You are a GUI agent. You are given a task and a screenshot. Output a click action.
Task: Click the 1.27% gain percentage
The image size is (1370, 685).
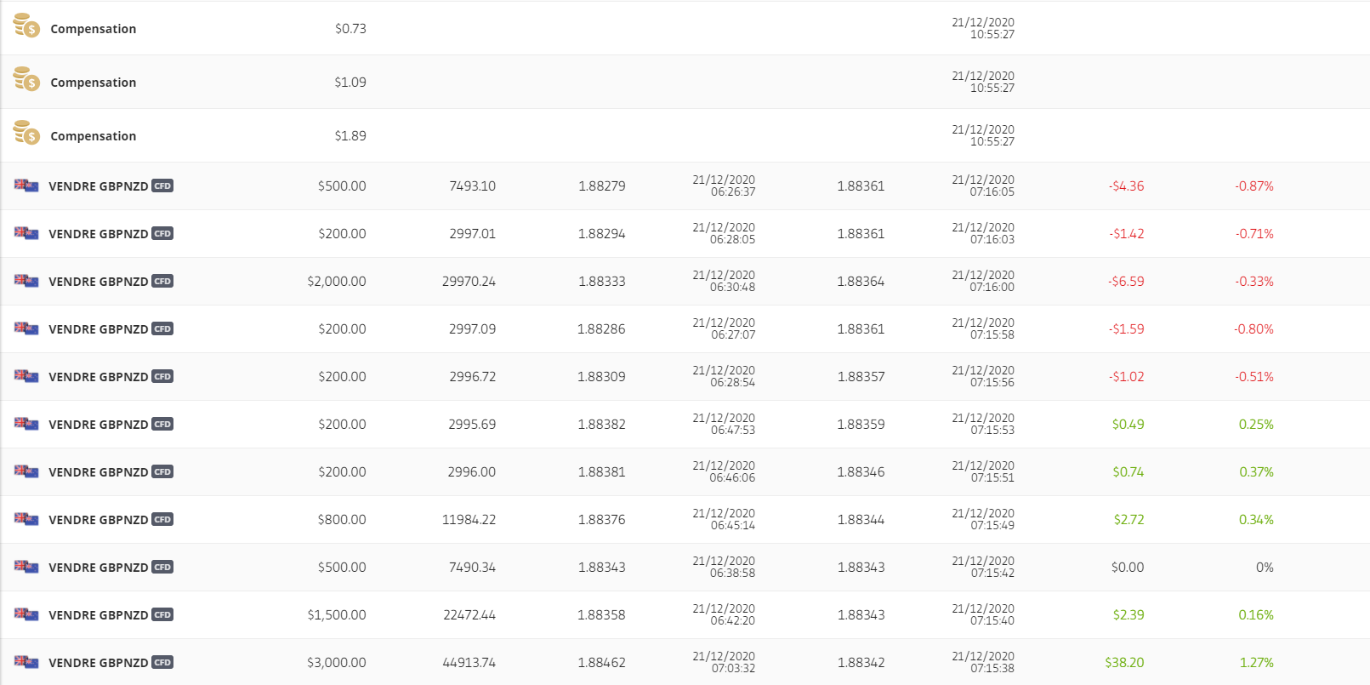point(1256,663)
